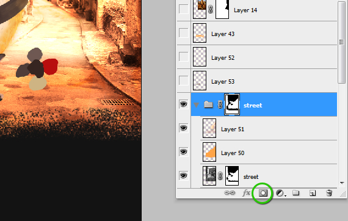Select the street layer image thumbnail

(x=209, y=176)
